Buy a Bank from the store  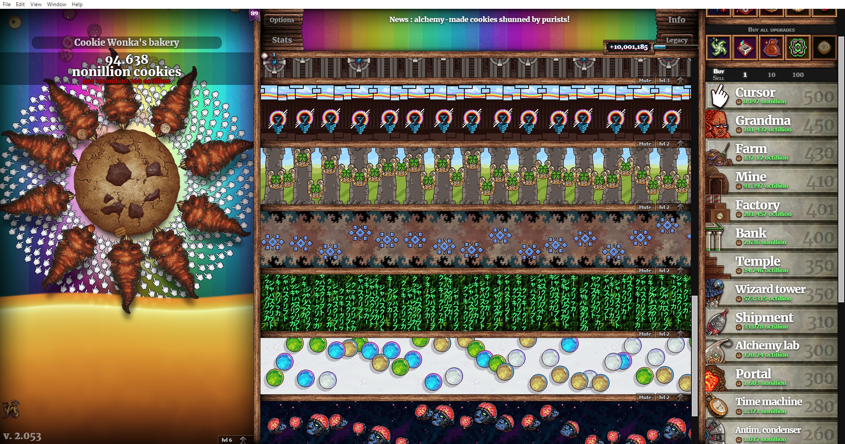[772, 237]
